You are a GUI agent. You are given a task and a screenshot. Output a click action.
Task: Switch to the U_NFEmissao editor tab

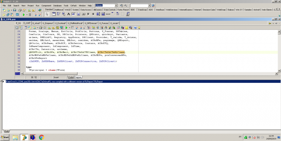tap(91, 23)
